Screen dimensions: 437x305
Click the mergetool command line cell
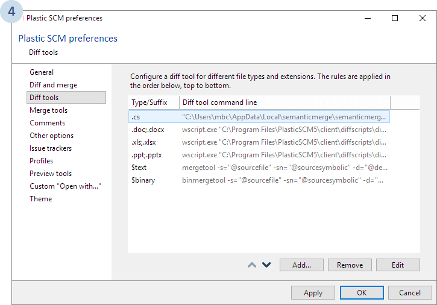pyautogui.click(x=285, y=168)
